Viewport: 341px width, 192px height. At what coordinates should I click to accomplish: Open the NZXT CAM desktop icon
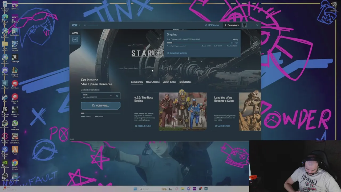coord(15,19)
